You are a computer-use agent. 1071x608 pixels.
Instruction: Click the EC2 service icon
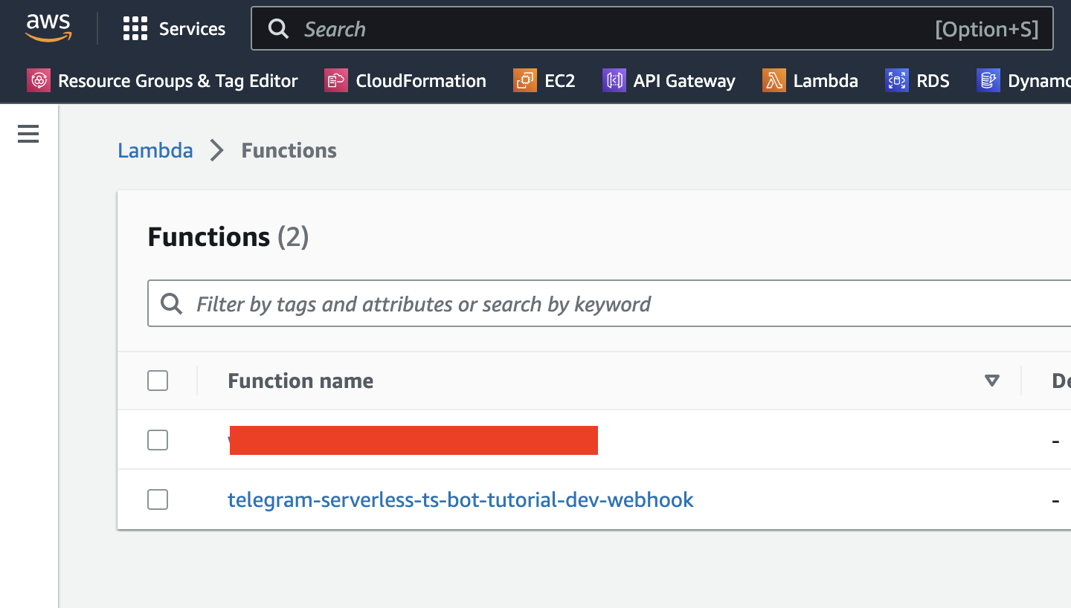coord(525,81)
